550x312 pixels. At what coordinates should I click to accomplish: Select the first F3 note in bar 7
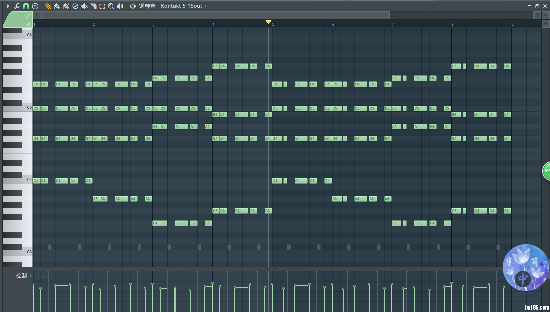click(396, 223)
